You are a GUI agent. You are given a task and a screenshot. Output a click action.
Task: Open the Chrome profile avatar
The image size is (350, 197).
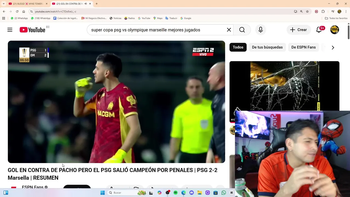pyautogui.click(x=339, y=11)
